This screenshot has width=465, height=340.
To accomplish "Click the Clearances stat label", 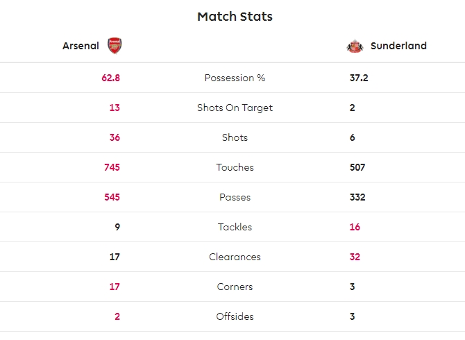I will 235,257.
